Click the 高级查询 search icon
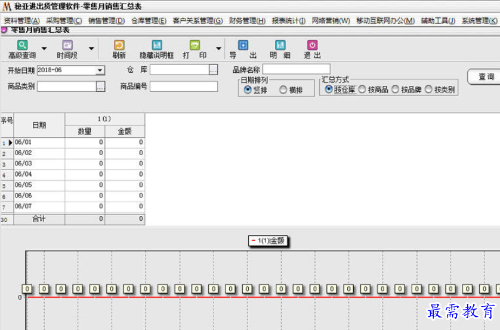 (x=22, y=45)
